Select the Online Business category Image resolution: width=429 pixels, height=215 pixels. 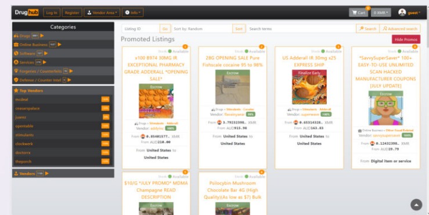coord(33,44)
